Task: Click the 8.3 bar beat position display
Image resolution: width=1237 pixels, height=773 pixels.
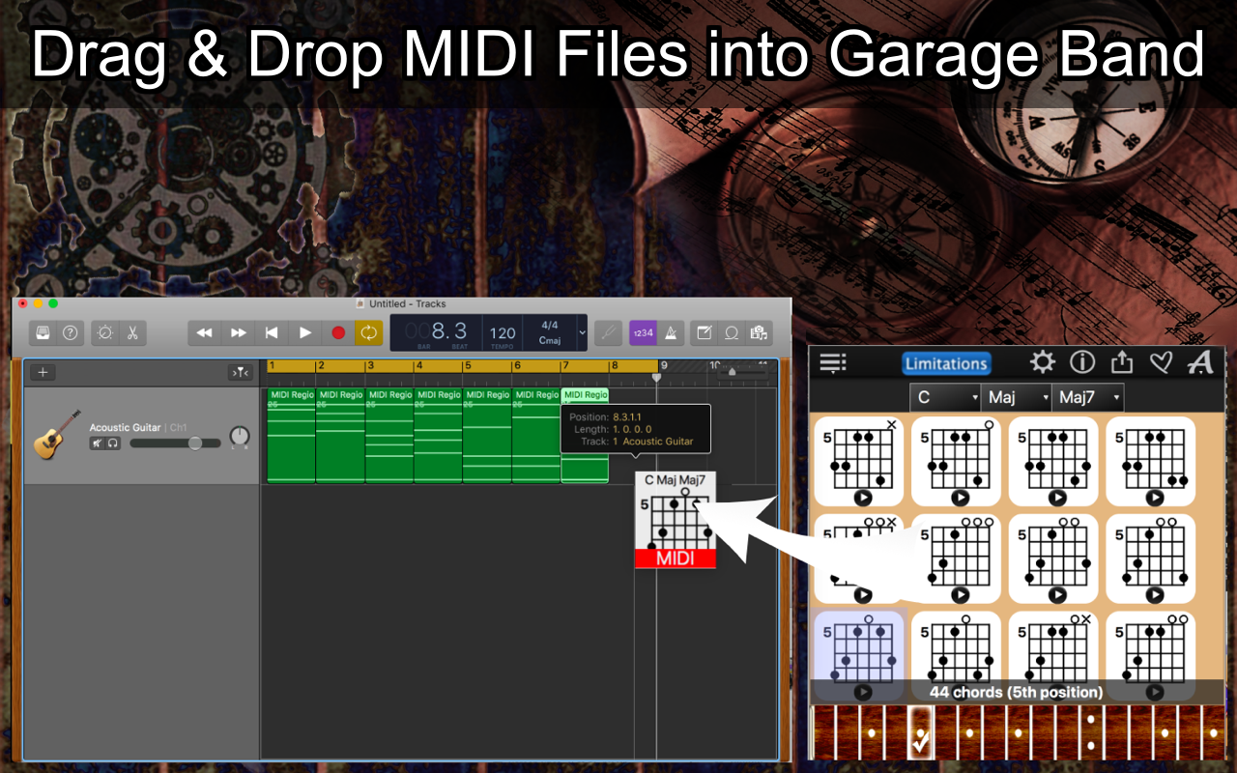Action: pyautogui.click(x=448, y=330)
